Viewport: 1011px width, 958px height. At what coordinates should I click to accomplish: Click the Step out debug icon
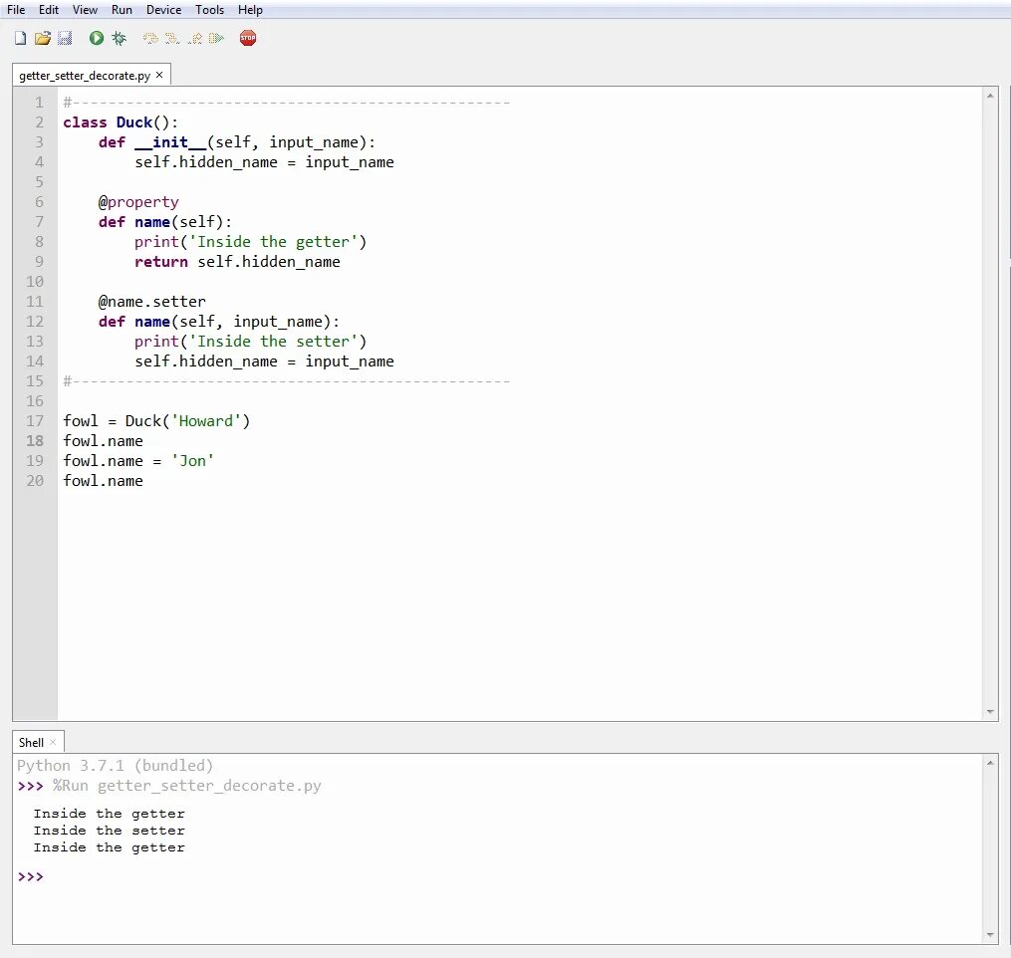click(194, 38)
